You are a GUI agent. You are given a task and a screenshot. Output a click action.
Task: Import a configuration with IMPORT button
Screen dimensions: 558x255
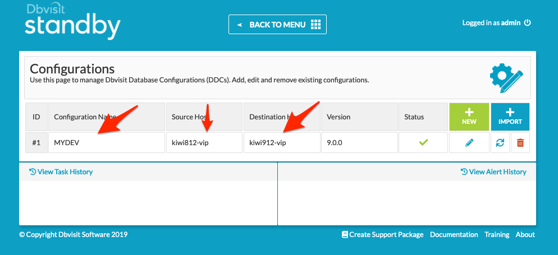point(510,117)
